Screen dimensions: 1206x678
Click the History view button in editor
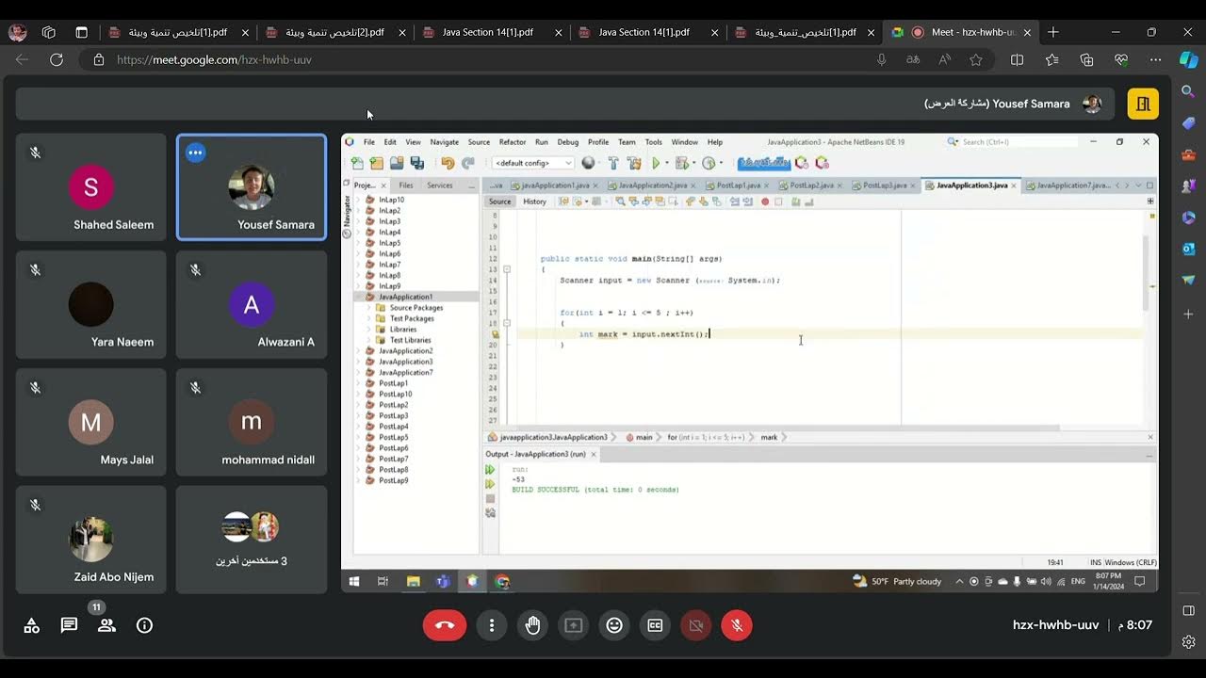click(534, 202)
